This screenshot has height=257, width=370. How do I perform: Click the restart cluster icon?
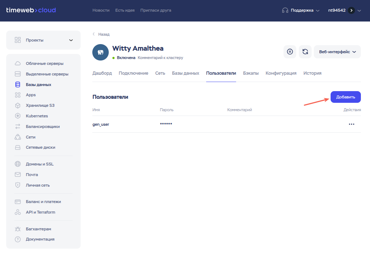305,52
